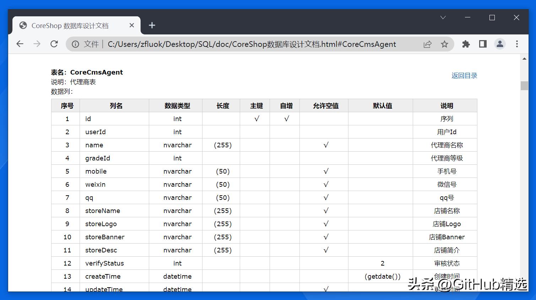Click the storeName cell in the table
Viewport: 536px width, 300px height.
[102, 211]
